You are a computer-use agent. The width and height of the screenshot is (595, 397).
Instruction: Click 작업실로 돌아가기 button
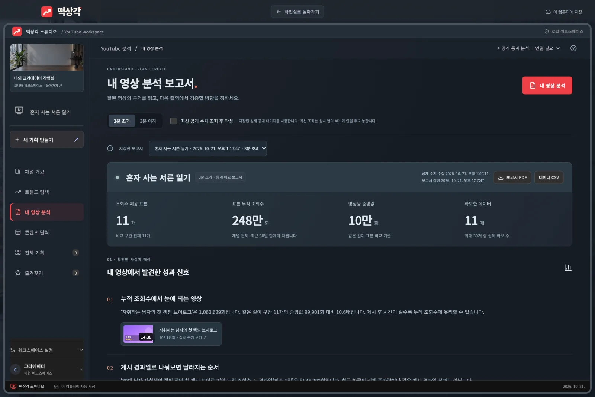pos(297,12)
